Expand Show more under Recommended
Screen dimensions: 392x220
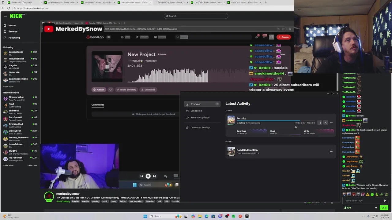coord(8,166)
